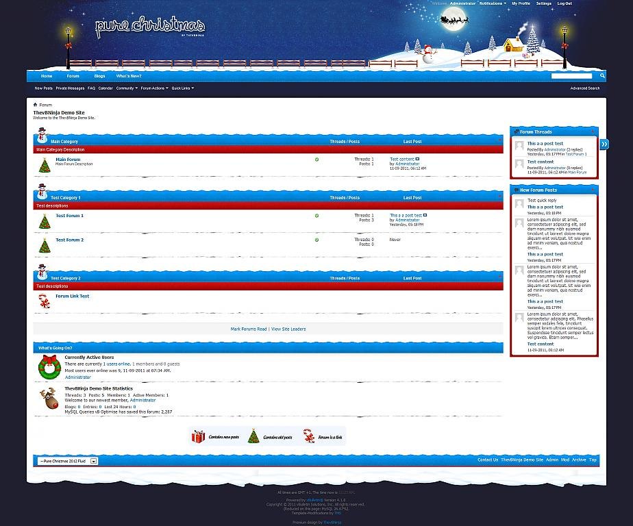Collapse the New Forum Posts sidebar block

[593, 189]
